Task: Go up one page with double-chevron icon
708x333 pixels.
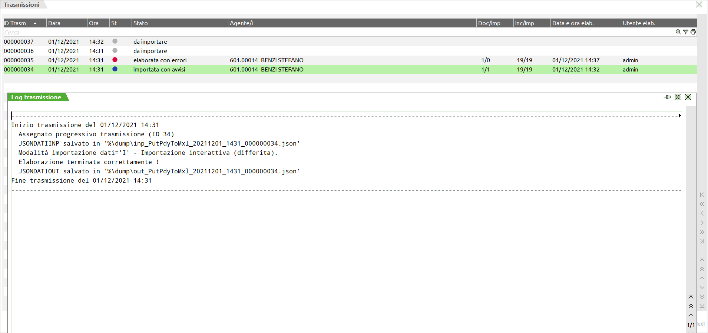Action: tap(691, 306)
